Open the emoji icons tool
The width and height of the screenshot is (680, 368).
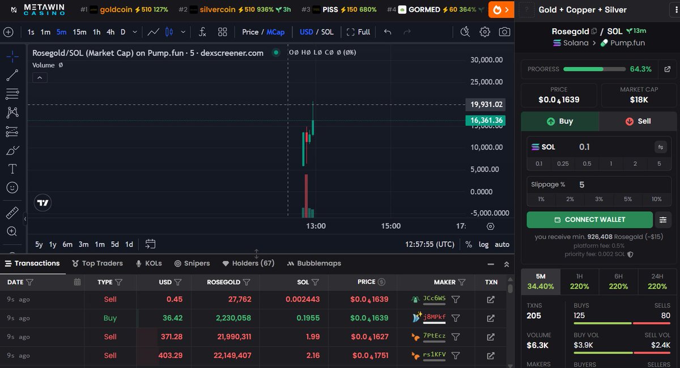[12, 187]
